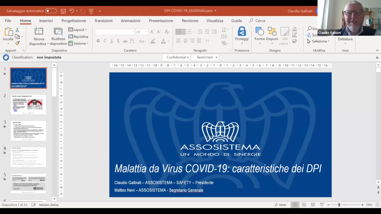Click the Dettatura button
This screenshot has height=214, width=381.
345,39
